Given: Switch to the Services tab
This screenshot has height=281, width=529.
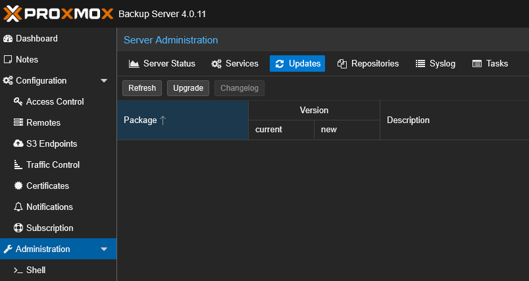Looking at the screenshot, I should [235, 64].
